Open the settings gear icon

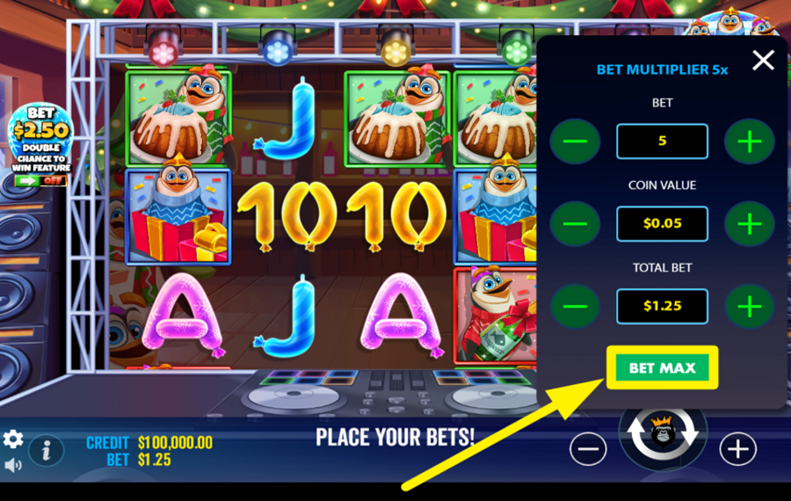(x=12, y=439)
